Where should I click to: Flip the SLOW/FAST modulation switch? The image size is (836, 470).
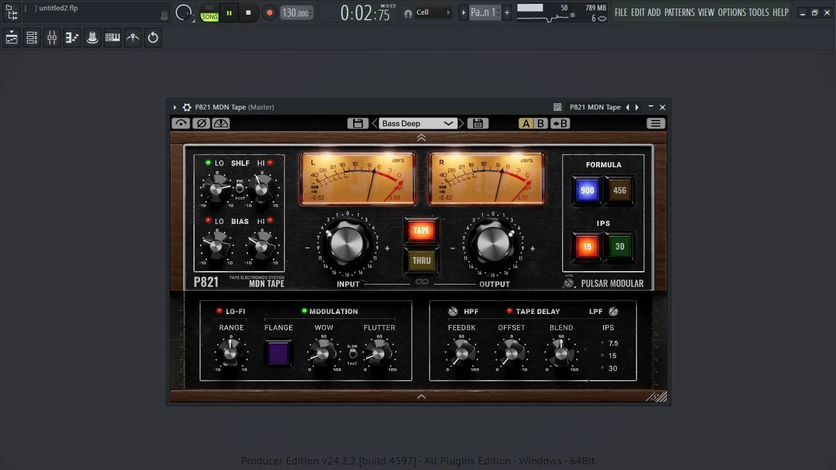click(353, 354)
